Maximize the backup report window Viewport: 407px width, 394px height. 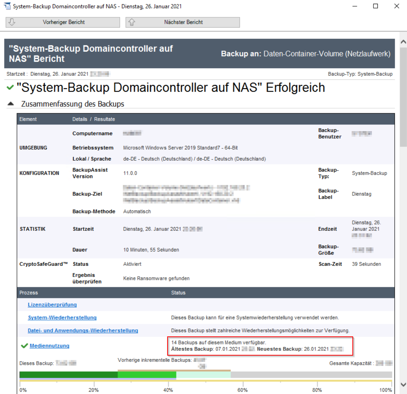pos(376,6)
